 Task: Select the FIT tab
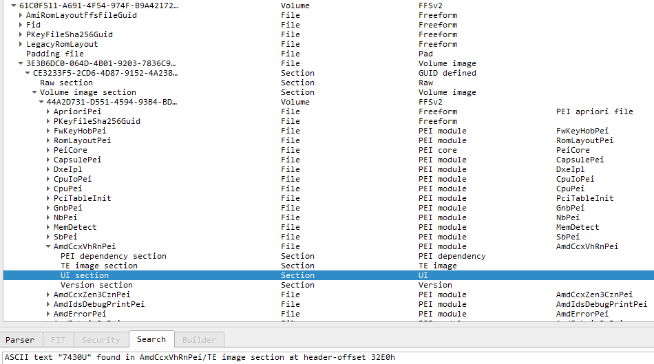58,339
